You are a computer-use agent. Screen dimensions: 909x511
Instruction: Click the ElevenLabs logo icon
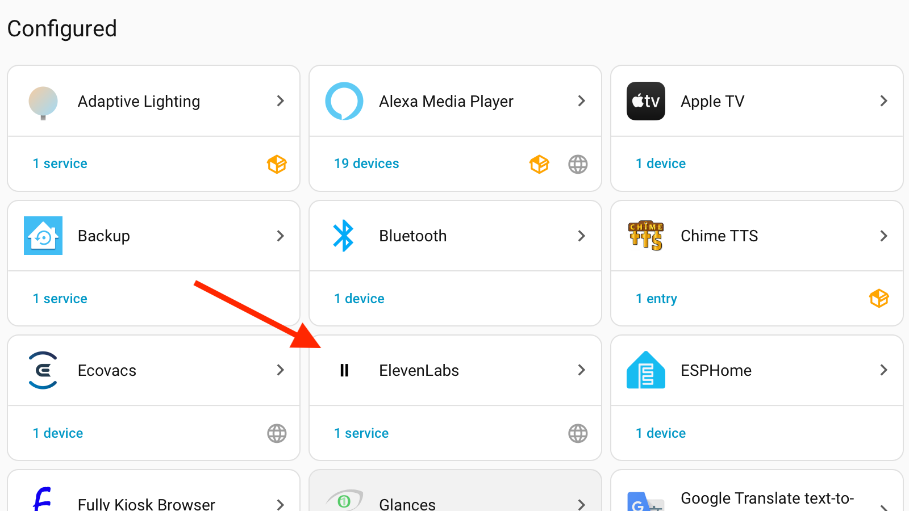click(x=344, y=370)
